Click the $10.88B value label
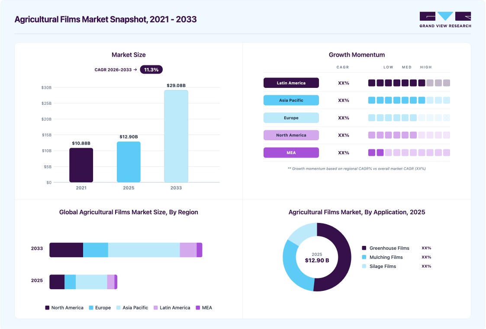The height and width of the screenshot is (329, 486). pyautogui.click(x=81, y=143)
